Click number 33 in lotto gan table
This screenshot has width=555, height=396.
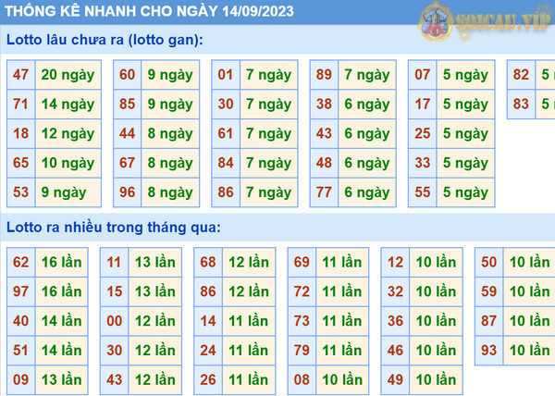[423, 163]
